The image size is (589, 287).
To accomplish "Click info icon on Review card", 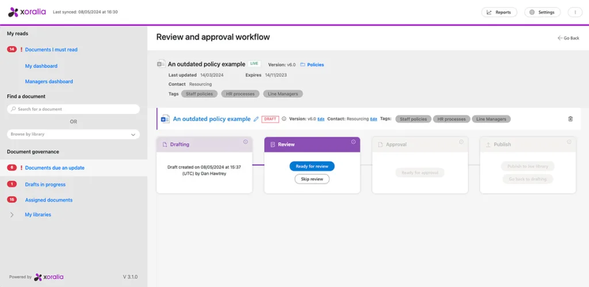I will [x=354, y=142].
